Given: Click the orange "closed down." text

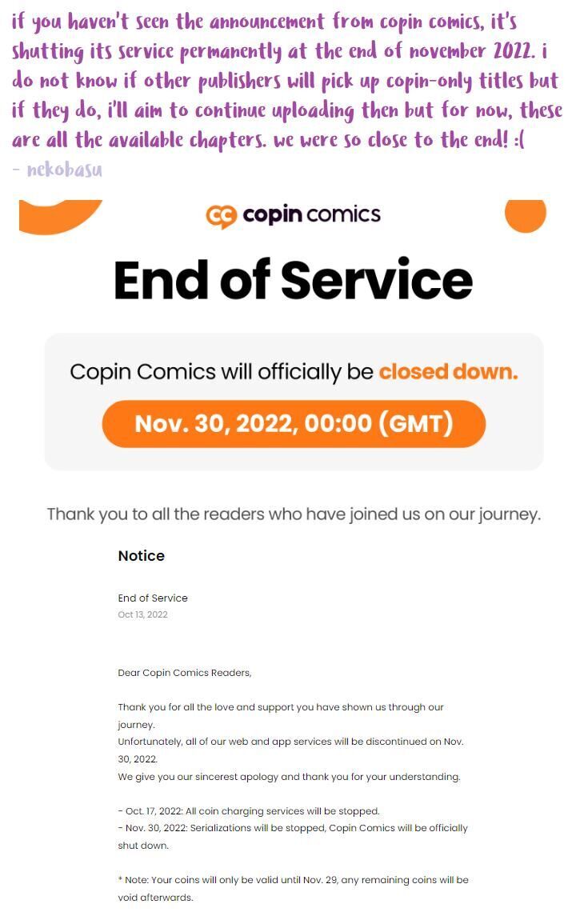Looking at the screenshot, I should point(448,372).
